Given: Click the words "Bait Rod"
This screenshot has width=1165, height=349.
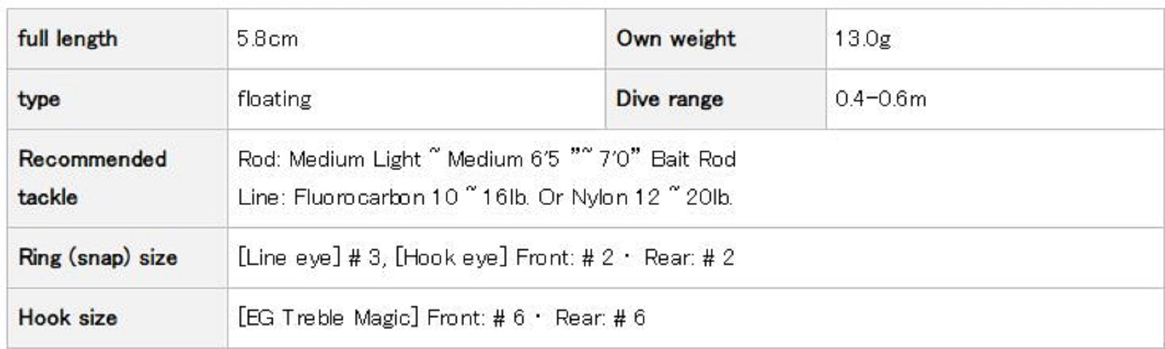Looking at the screenshot, I should click(x=693, y=159).
